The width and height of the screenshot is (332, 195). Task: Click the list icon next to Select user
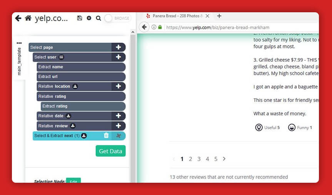62,57
